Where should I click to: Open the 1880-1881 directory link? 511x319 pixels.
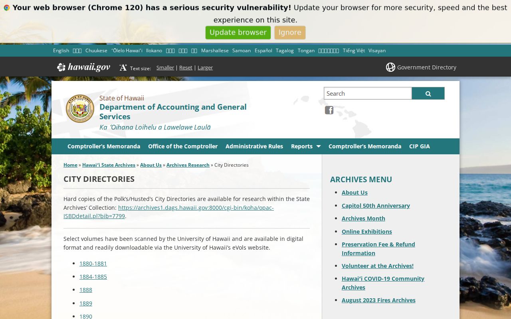[x=93, y=263]
